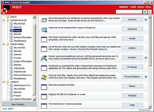Click the Handle console window icon
Image resolution: width=154 pixels, height=112 pixels.
[x=44, y=39]
